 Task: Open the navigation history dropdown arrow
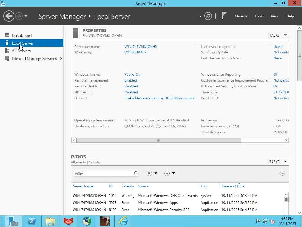pos(26,16)
